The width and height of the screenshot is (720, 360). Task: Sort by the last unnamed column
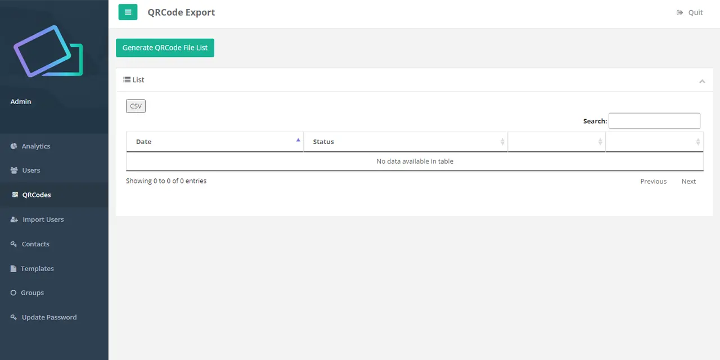pyautogui.click(x=654, y=142)
